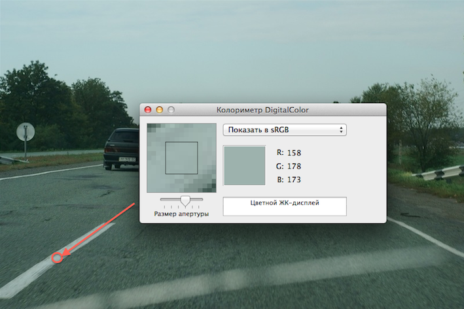Click the gray zoom window button
464x309 pixels.
tap(171, 110)
